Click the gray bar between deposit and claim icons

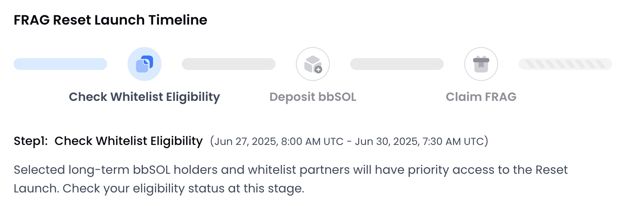point(397,64)
